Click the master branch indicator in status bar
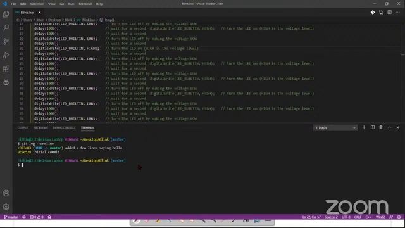The image size is (405, 228). 11,217
